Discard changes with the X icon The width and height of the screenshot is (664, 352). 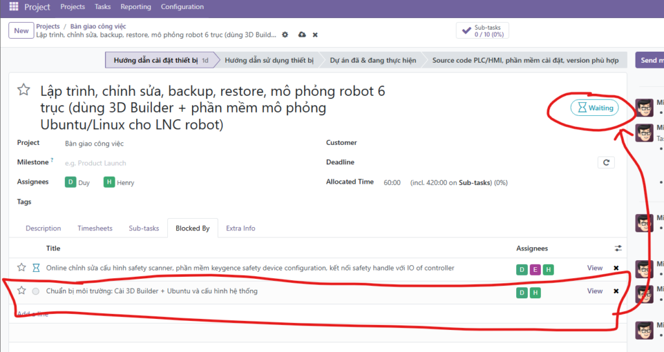click(x=315, y=34)
